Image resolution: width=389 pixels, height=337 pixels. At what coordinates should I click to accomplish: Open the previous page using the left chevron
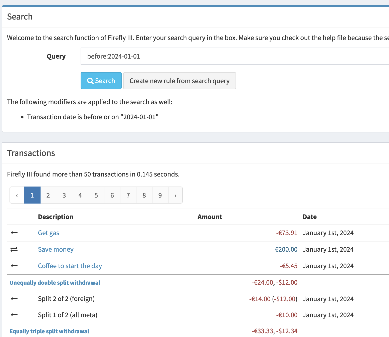pyautogui.click(x=17, y=195)
